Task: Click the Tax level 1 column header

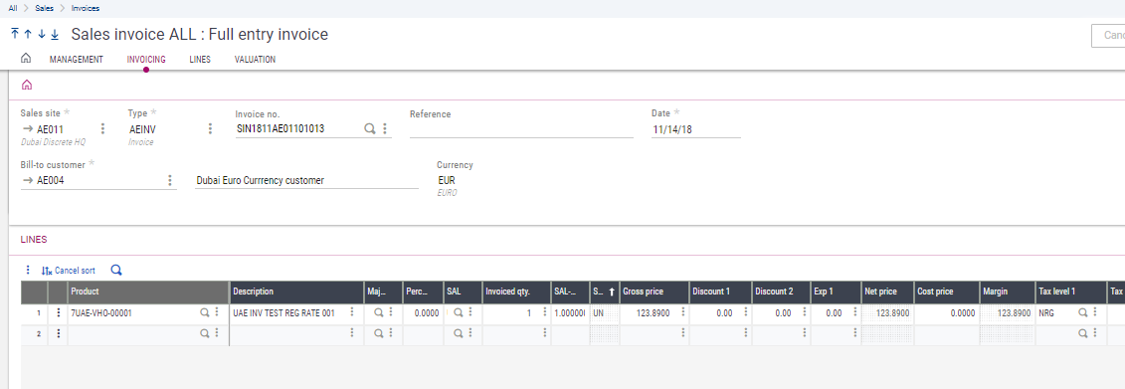Action: click(x=1069, y=292)
